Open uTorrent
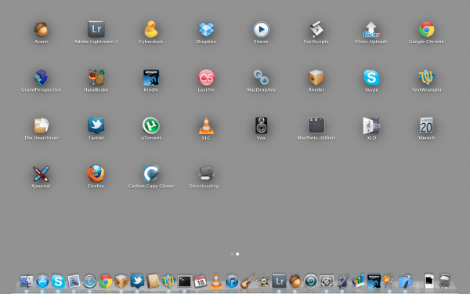 click(151, 125)
